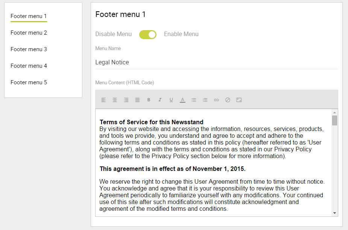Open the text color picker

pos(182,100)
